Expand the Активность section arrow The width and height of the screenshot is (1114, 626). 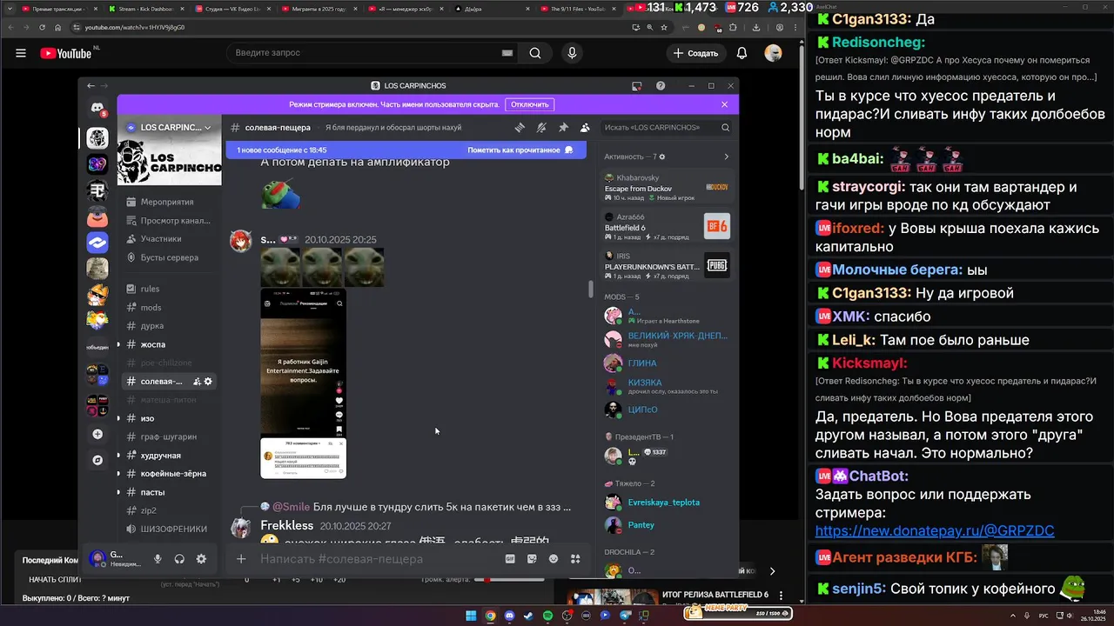tap(726, 156)
